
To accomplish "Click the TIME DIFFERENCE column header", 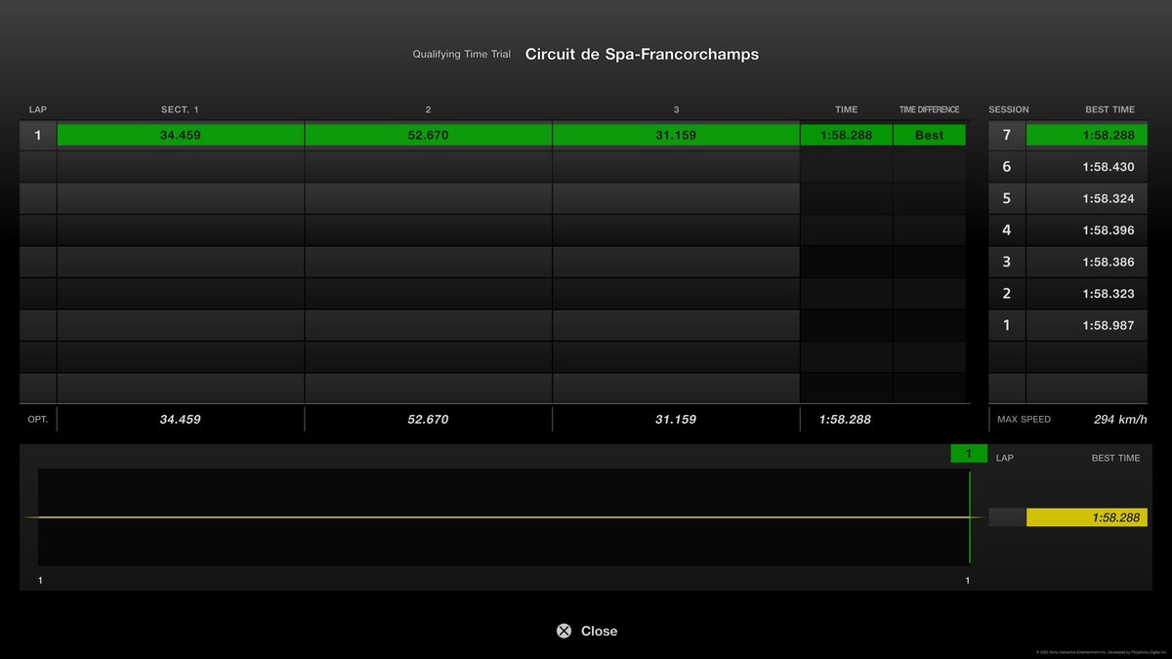I will click(930, 109).
